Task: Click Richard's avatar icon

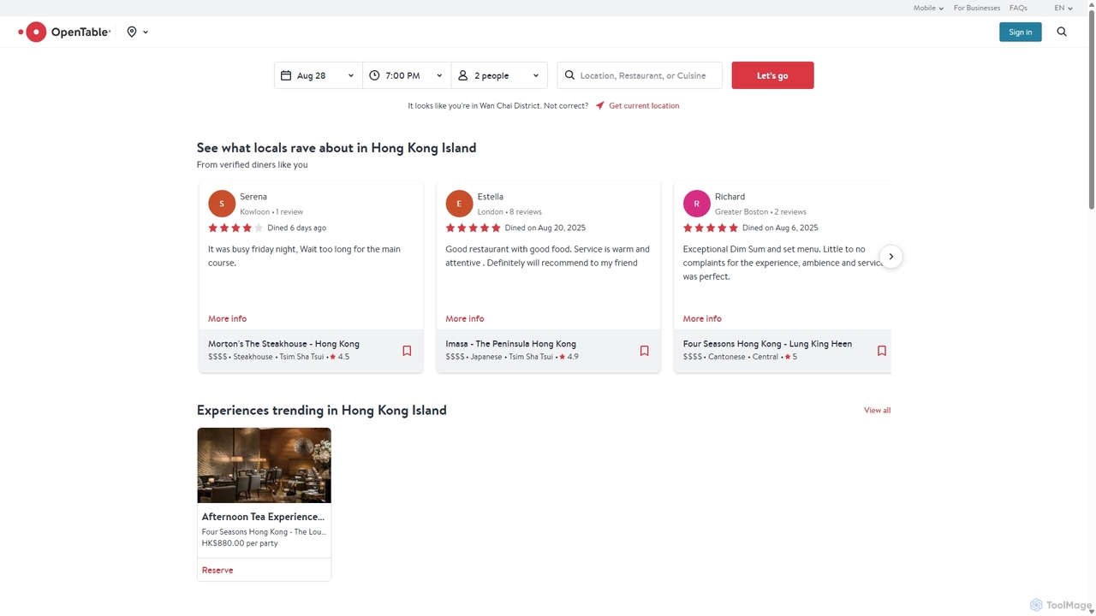Action: coord(696,204)
